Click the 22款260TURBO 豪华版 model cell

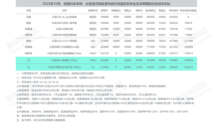point(64,23)
